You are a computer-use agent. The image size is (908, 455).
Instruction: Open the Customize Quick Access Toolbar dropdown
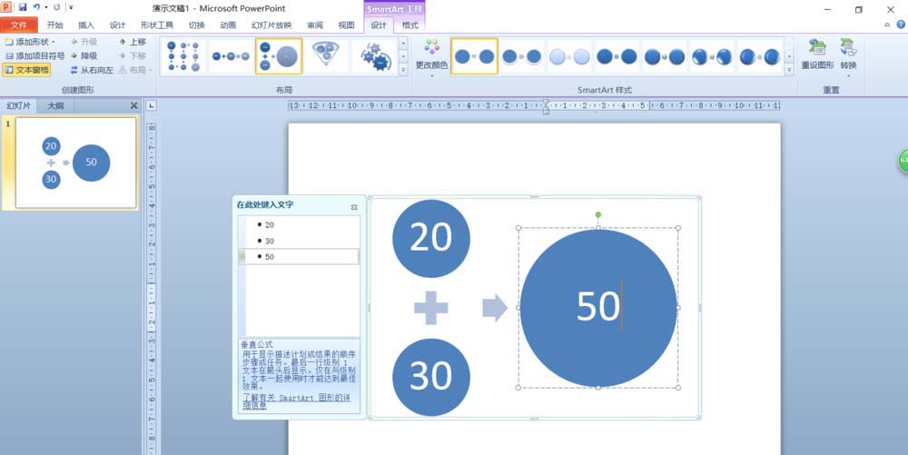point(70,7)
